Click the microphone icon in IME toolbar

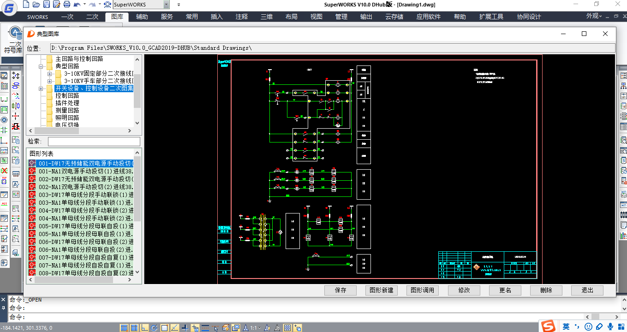(x=610, y=327)
